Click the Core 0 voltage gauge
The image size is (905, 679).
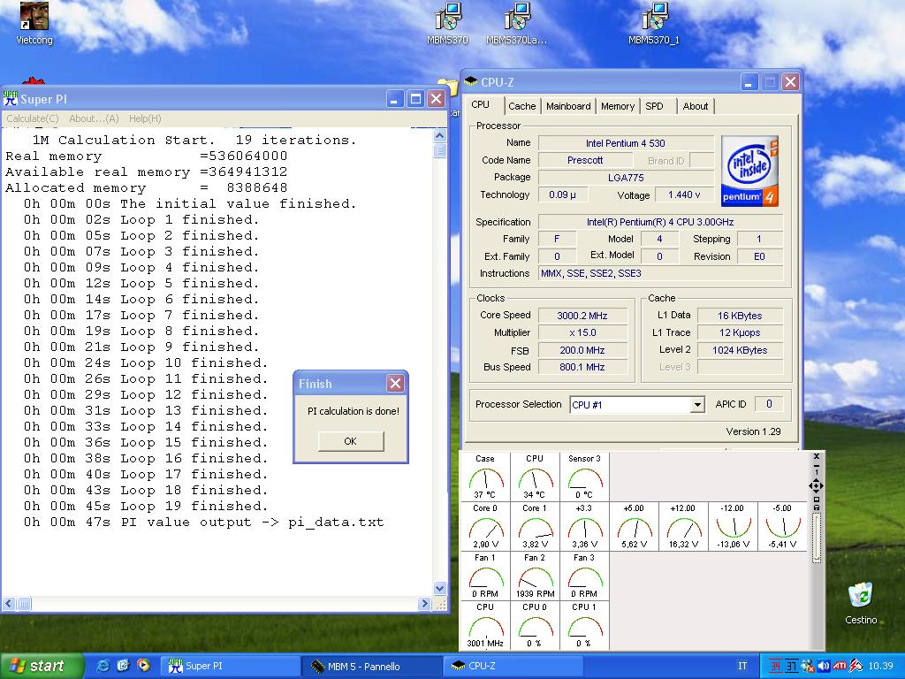[x=485, y=527]
